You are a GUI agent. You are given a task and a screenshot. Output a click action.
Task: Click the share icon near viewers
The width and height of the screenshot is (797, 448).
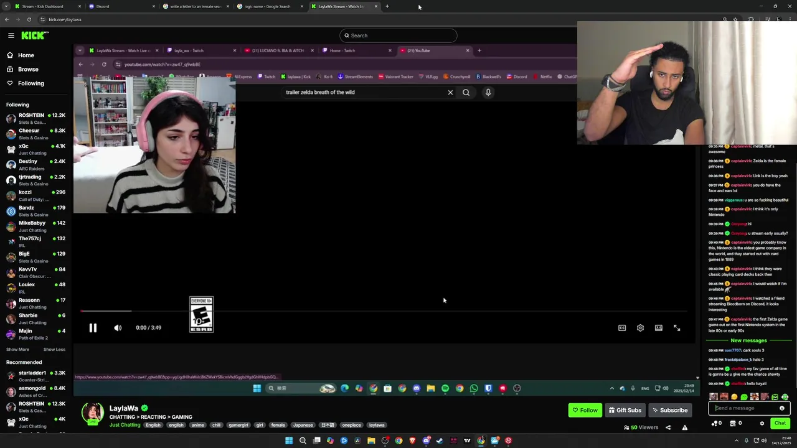[668, 427]
